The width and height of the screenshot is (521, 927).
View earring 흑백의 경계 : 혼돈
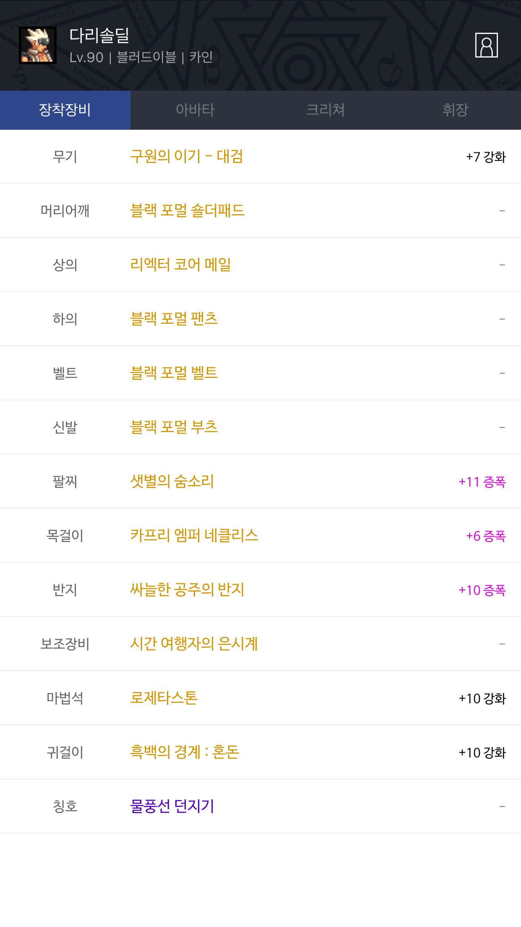tap(185, 752)
